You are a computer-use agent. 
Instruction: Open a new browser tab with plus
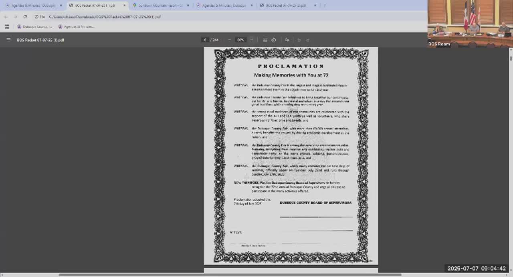(325, 6)
